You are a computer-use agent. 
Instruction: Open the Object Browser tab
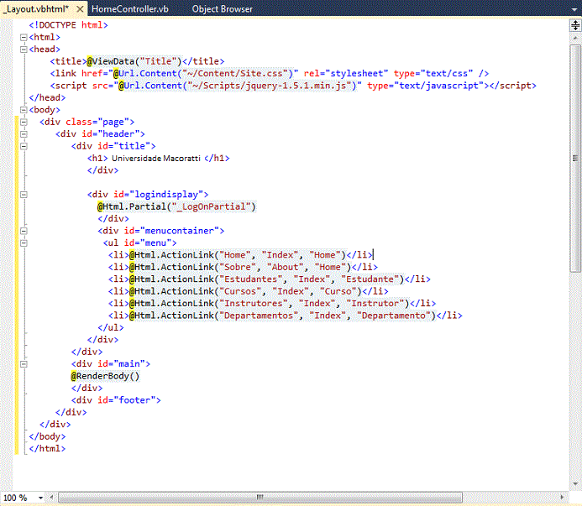(x=222, y=9)
